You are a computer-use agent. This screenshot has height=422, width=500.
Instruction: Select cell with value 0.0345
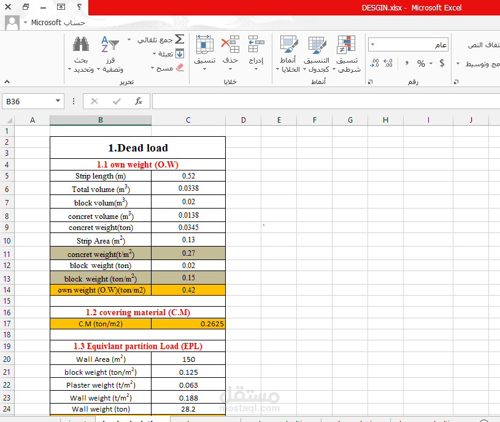(x=188, y=228)
